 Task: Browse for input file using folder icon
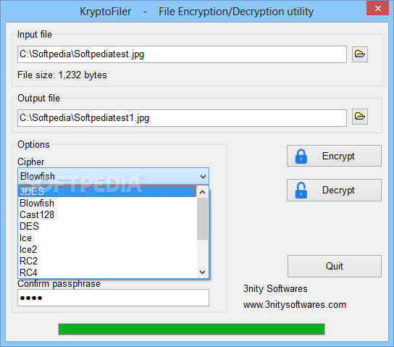click(x=360, y=54)
